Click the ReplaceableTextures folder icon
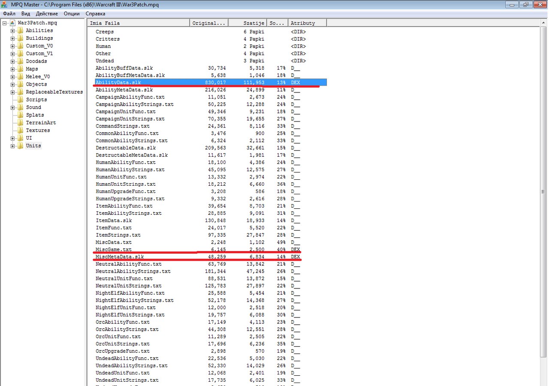549x386 pixels. 20,92
